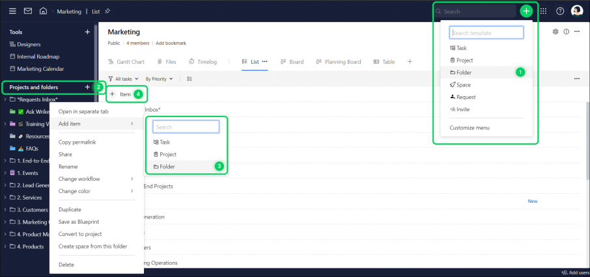Pin the Marketing List view
Screen dimensions: 590x277
107,11
